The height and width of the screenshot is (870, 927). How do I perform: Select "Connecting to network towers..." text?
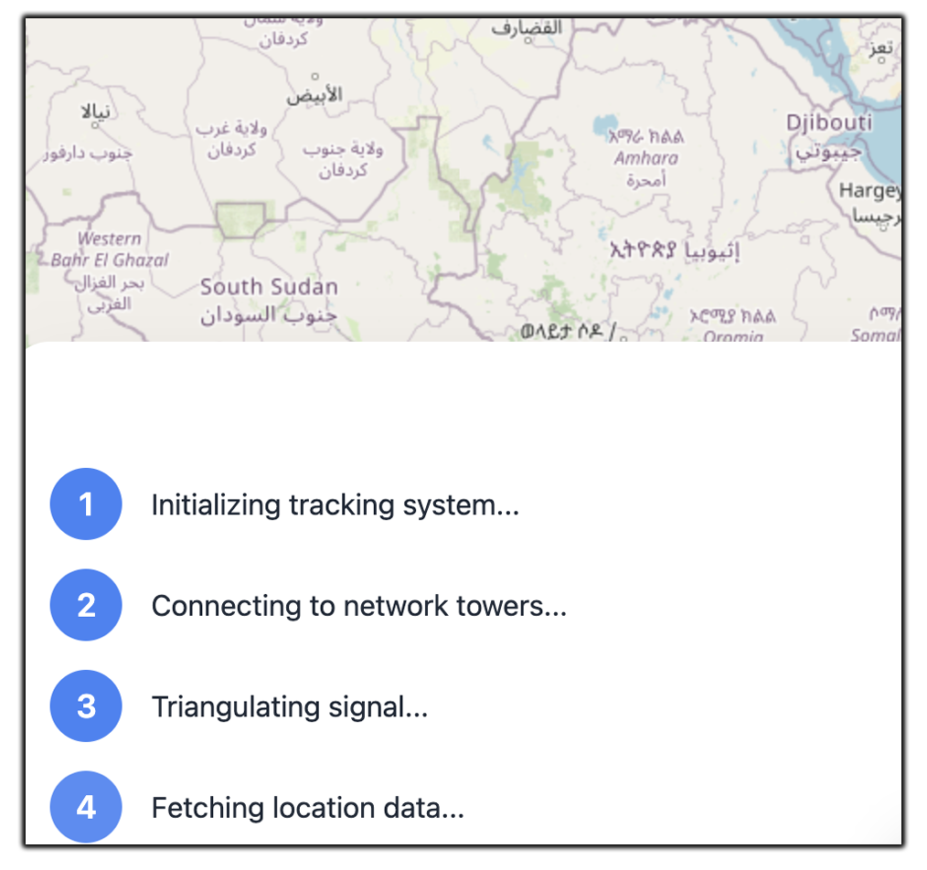[358, 605]
